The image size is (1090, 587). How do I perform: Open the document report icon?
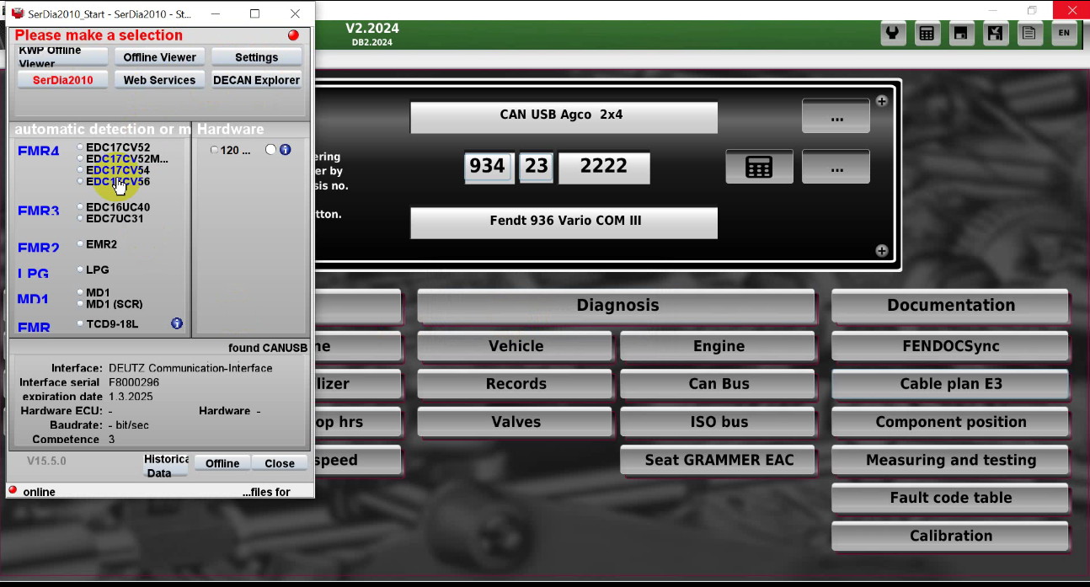[1029, 34]
